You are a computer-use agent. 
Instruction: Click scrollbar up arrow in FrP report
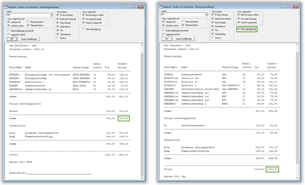pos(297,45)
